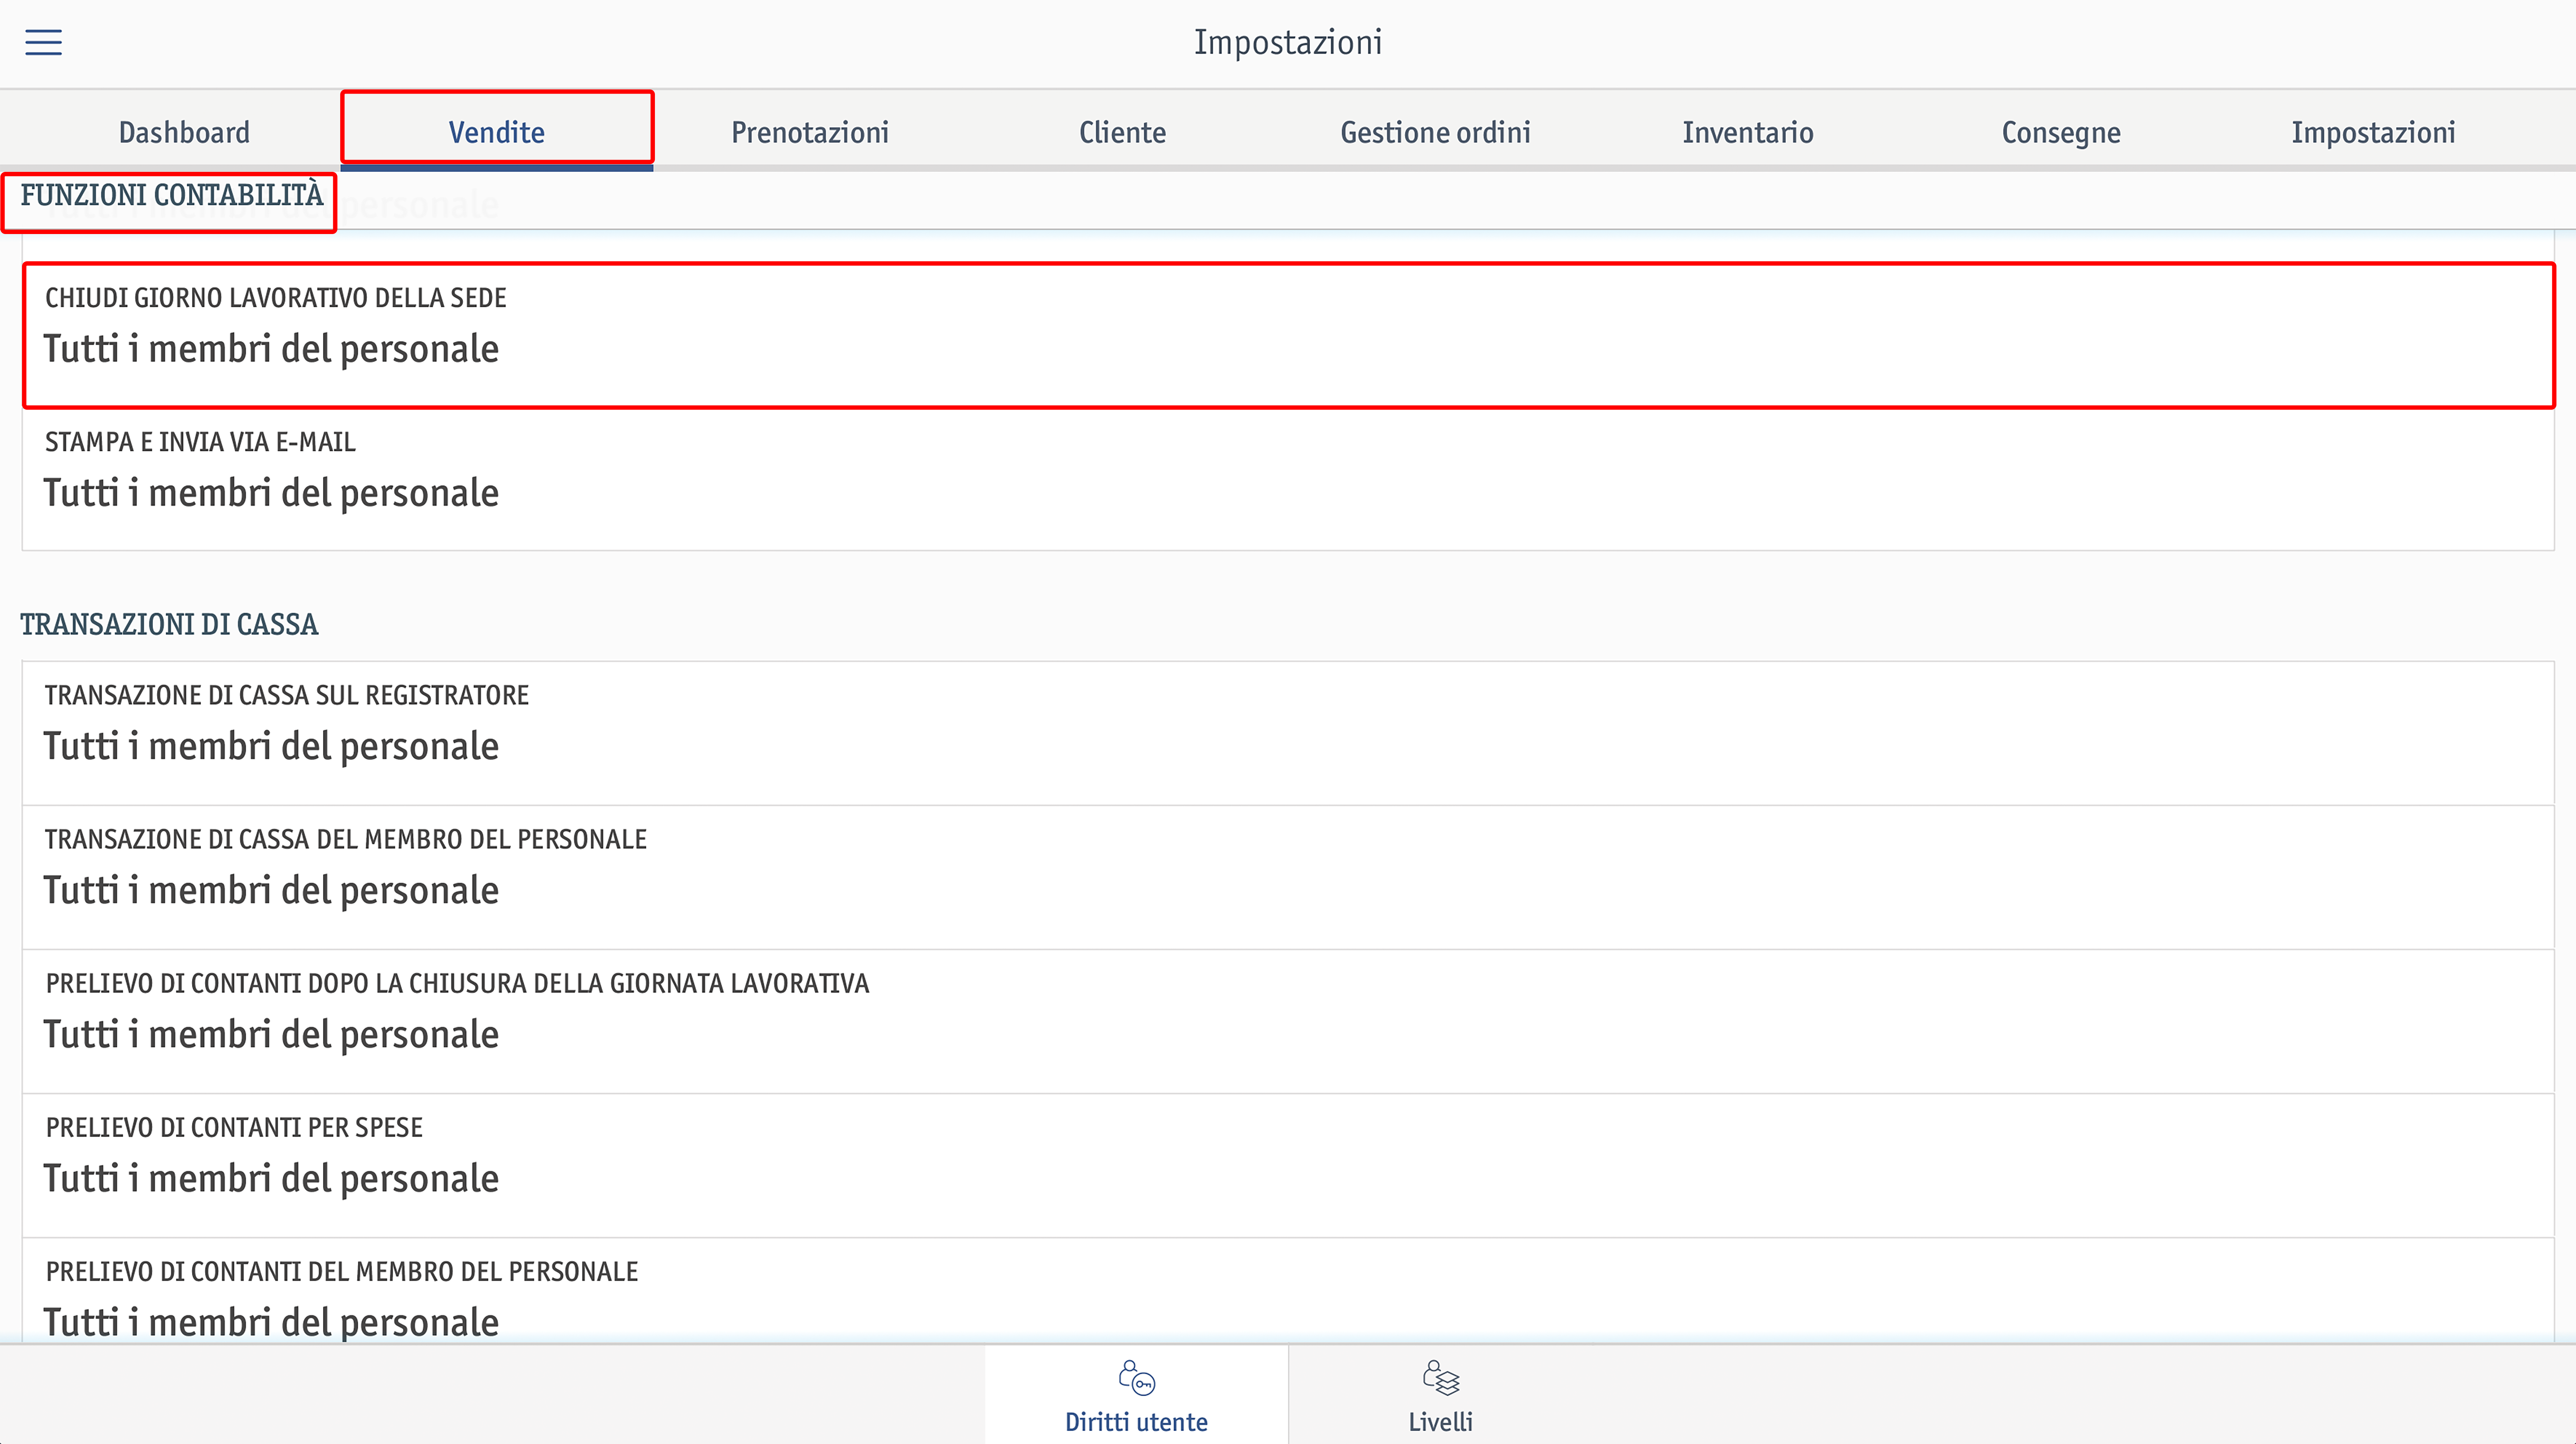Switch to the Consegne tab
Viewport: 2576px width, 1444px height.
2061,132
